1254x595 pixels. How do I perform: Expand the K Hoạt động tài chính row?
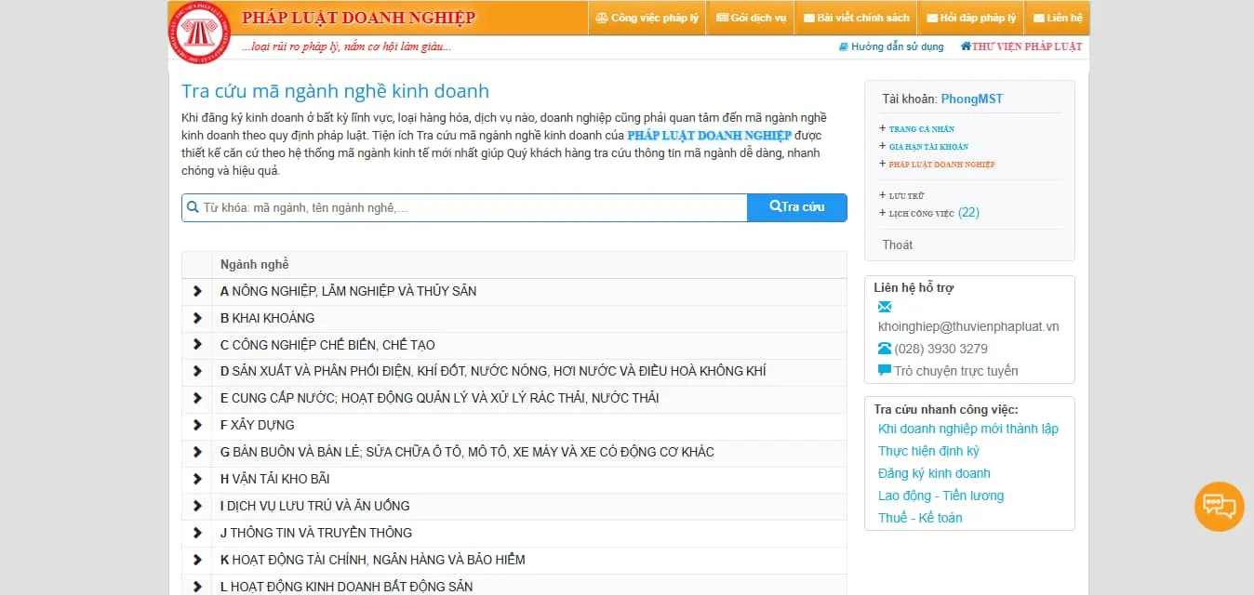click(197, 560)
